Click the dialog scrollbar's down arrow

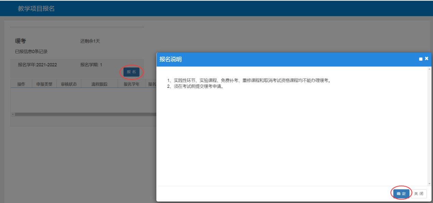(x=429, y=184)
